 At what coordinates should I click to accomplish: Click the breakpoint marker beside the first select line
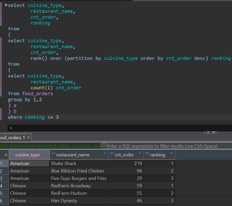(6, 5)
